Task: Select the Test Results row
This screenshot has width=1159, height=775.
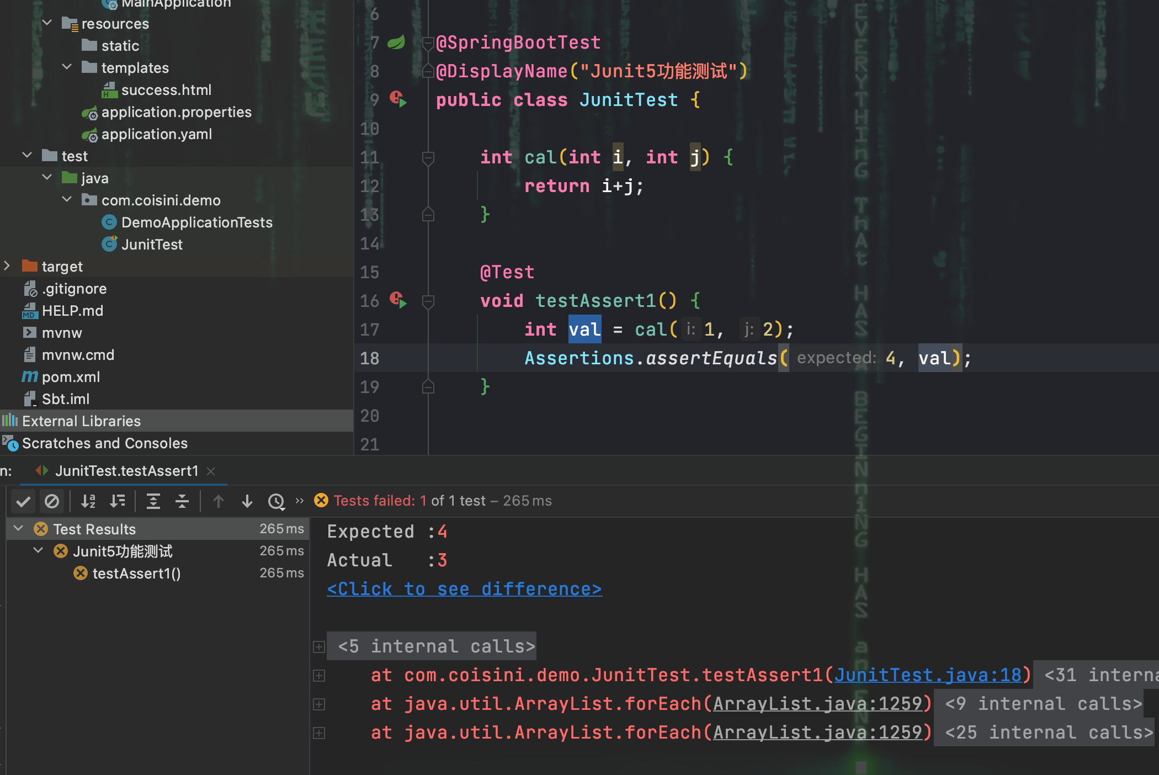Action: click(x=157, y=529)
